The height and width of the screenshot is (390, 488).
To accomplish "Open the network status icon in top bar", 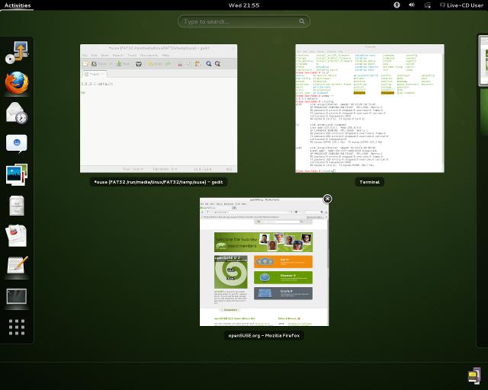I will pos(427,5).
